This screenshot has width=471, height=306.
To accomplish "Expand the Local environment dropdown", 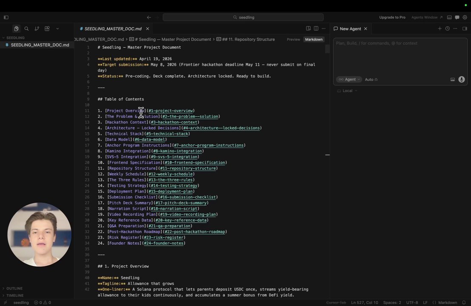I will (348, 91).
